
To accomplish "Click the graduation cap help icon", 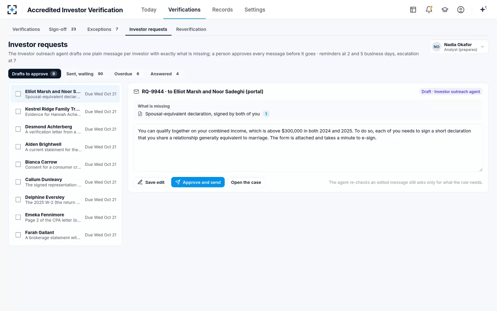I will tap(445, 10).
